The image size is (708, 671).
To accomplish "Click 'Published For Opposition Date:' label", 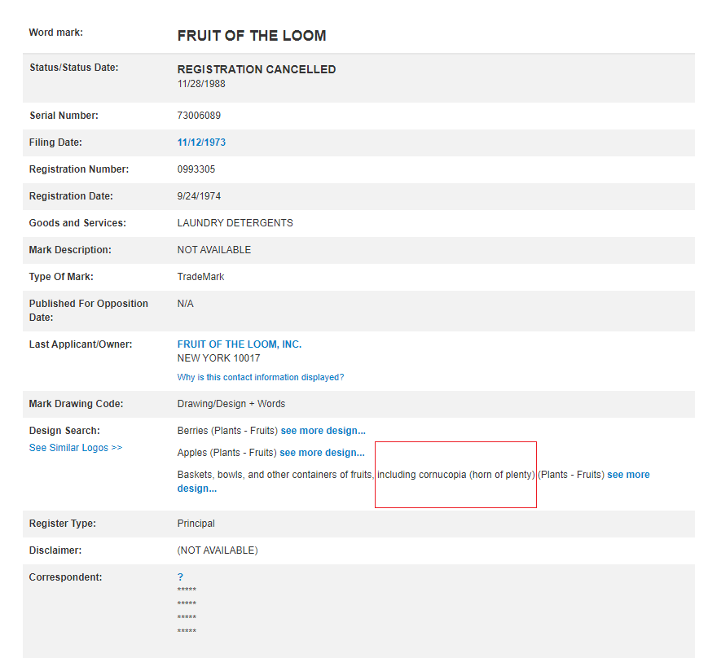I will (89, 310).
